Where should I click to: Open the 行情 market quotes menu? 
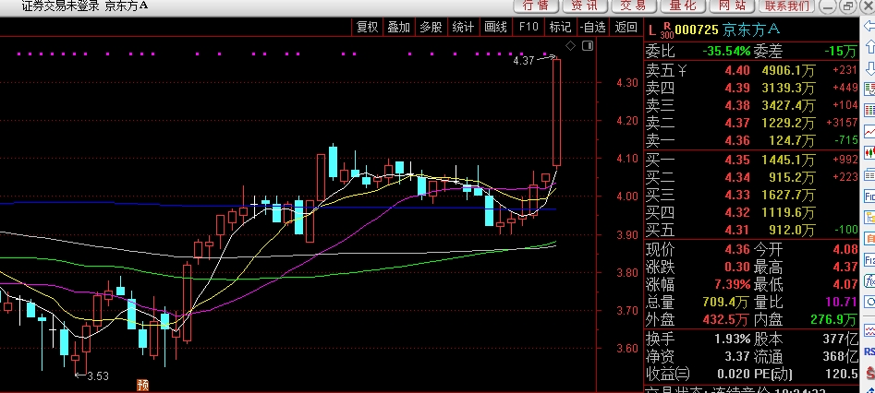(x=536, y=6)
